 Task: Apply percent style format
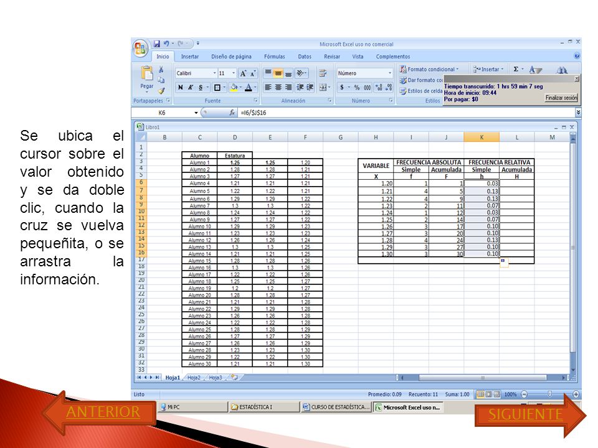pyautogui.click(x=356, y=87)
